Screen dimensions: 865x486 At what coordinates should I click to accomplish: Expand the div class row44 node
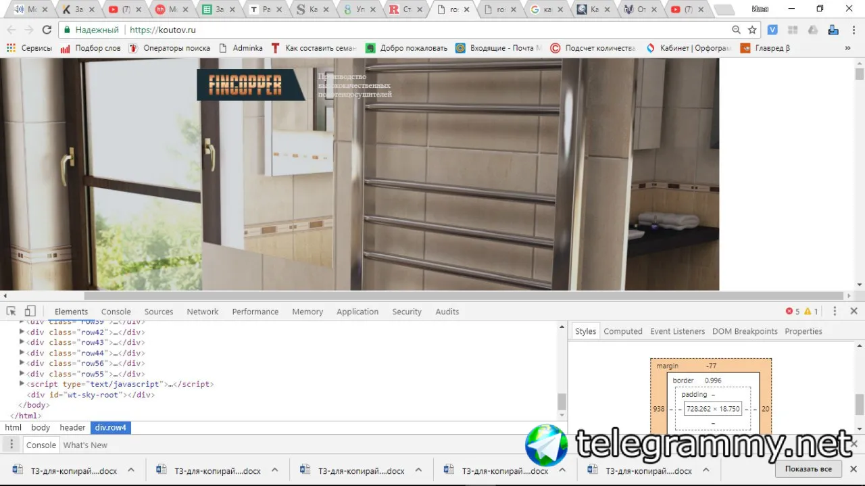pyautogui.click(x=22, y=353)
